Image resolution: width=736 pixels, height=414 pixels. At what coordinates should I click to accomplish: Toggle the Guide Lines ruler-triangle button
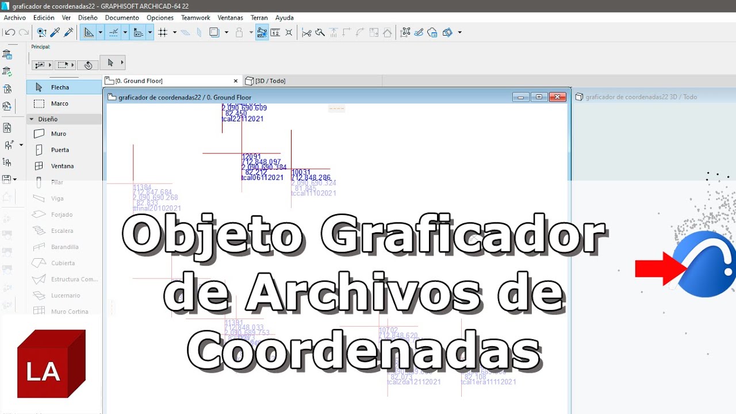[89, 33]
